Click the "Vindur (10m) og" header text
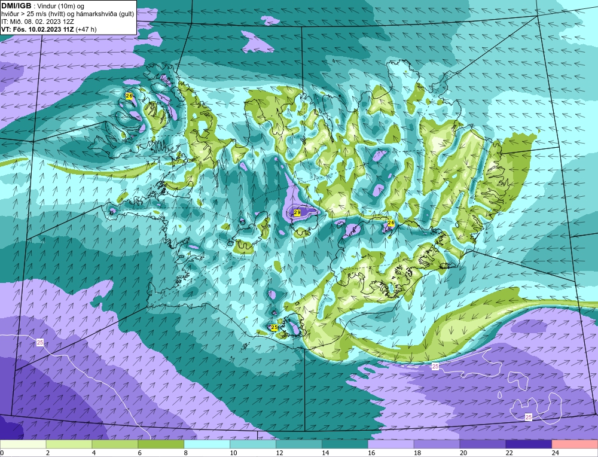 tap(62, 6)
